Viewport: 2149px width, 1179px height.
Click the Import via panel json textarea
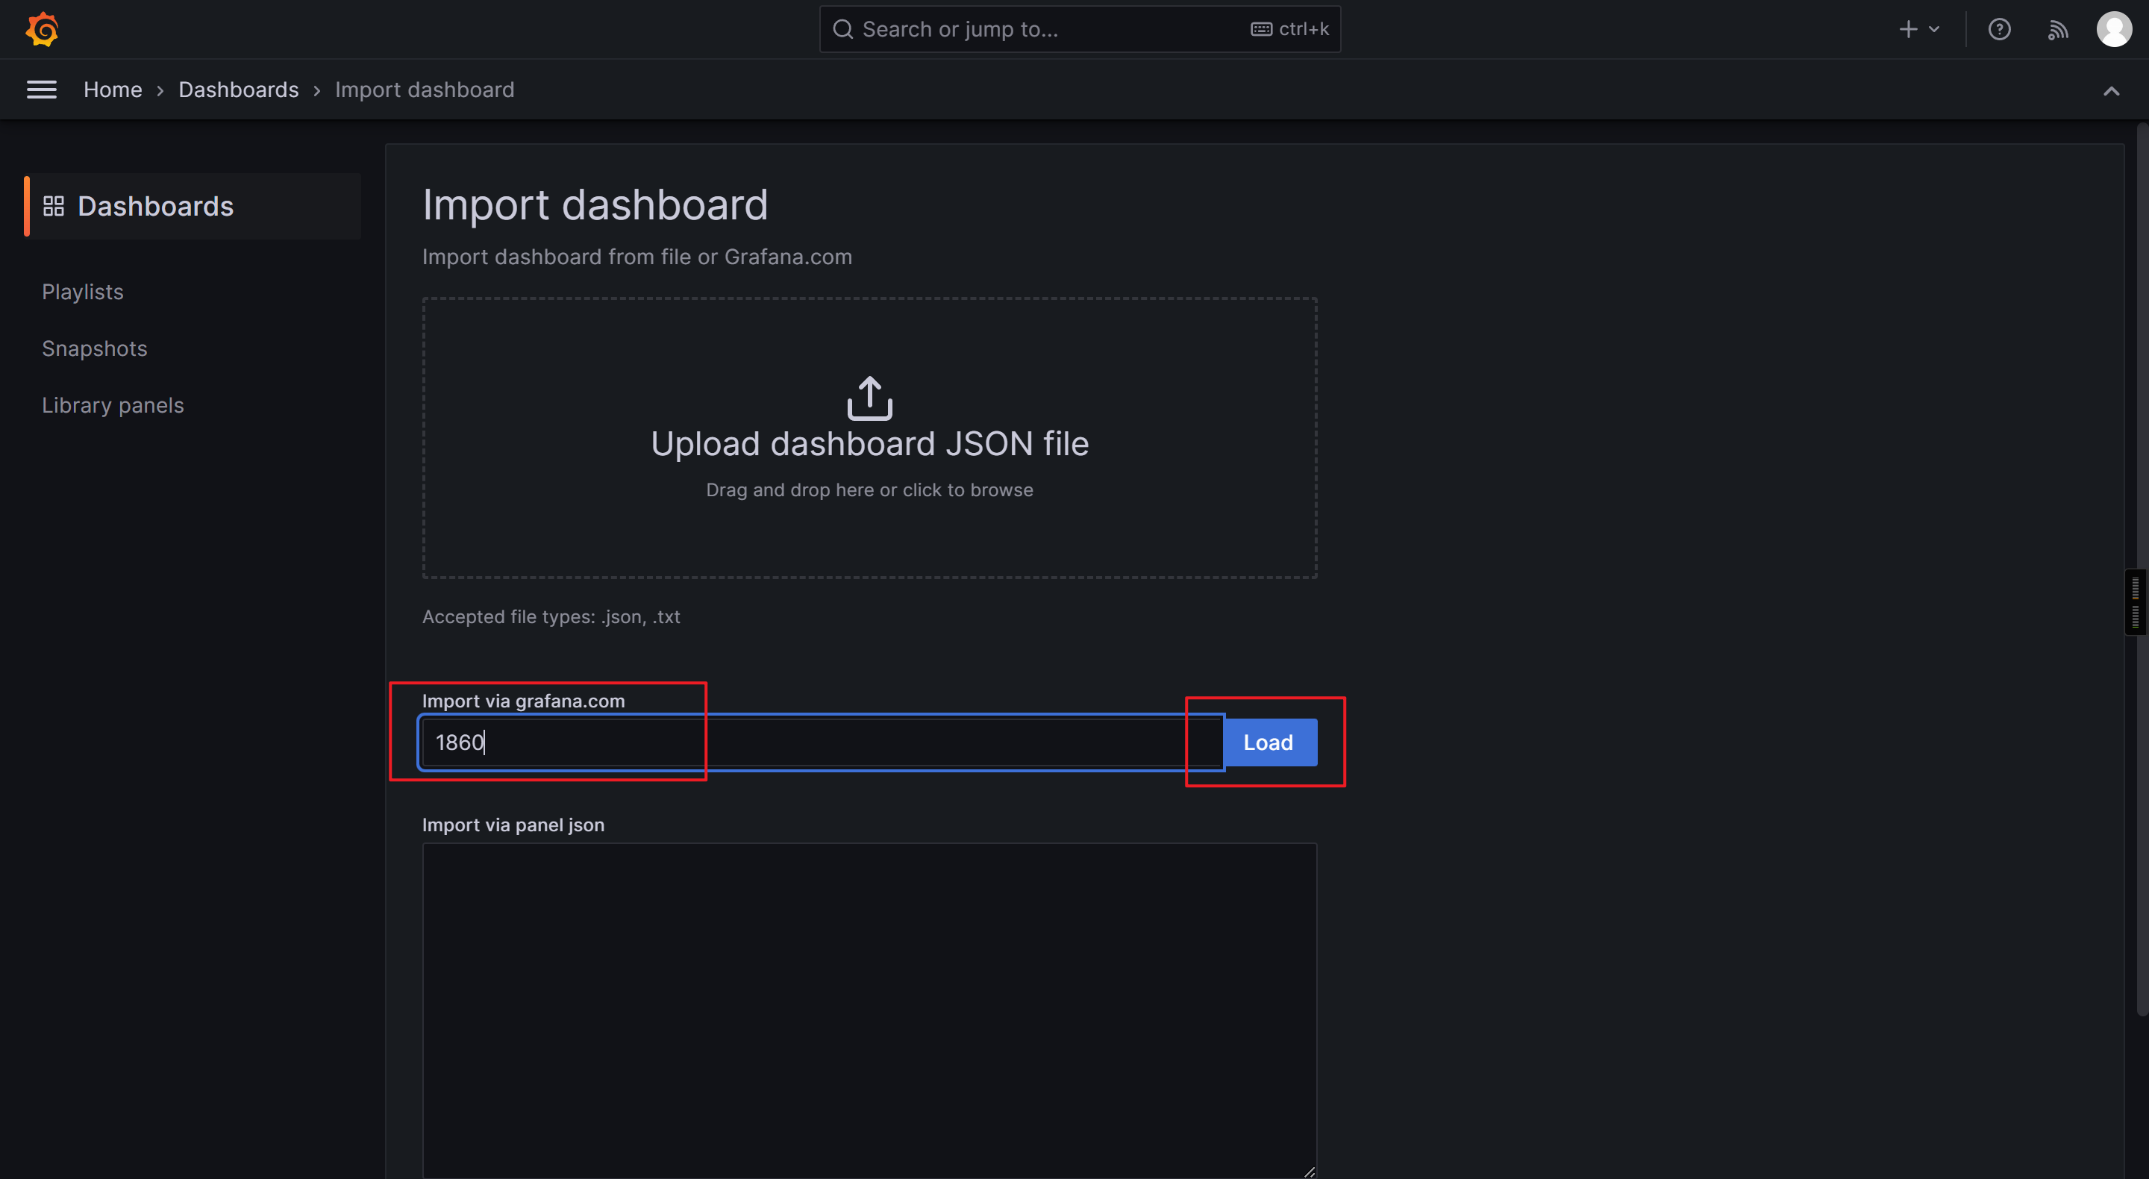coord(869,1010)
